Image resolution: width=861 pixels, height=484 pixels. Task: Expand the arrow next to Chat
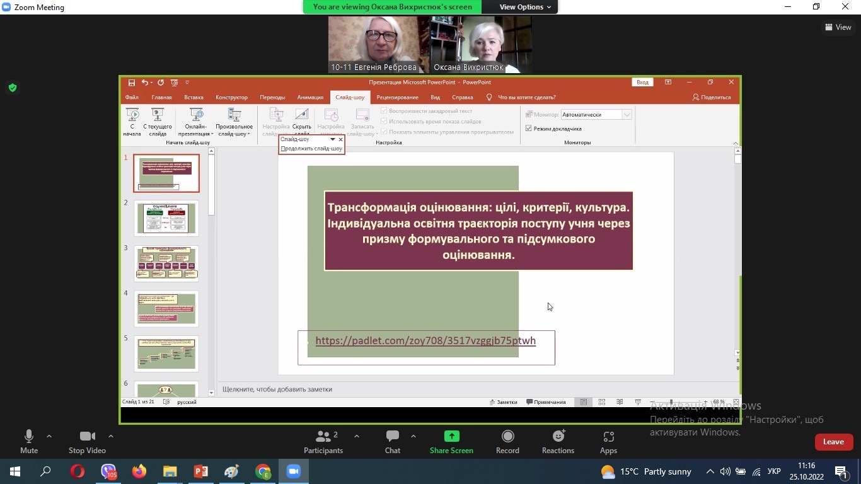(413, 436)
